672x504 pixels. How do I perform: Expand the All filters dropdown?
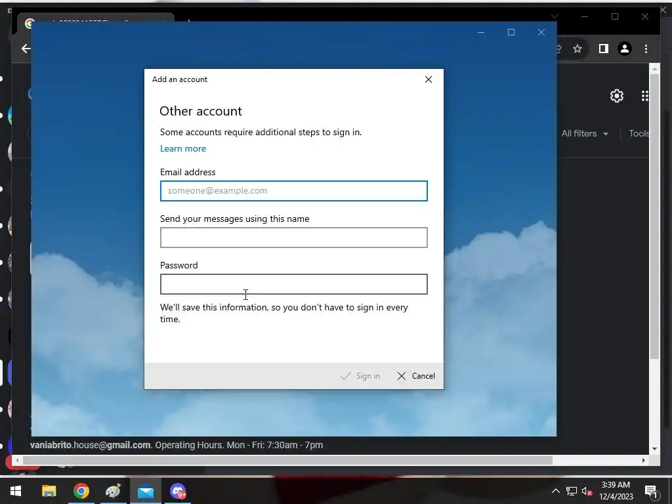585,134
